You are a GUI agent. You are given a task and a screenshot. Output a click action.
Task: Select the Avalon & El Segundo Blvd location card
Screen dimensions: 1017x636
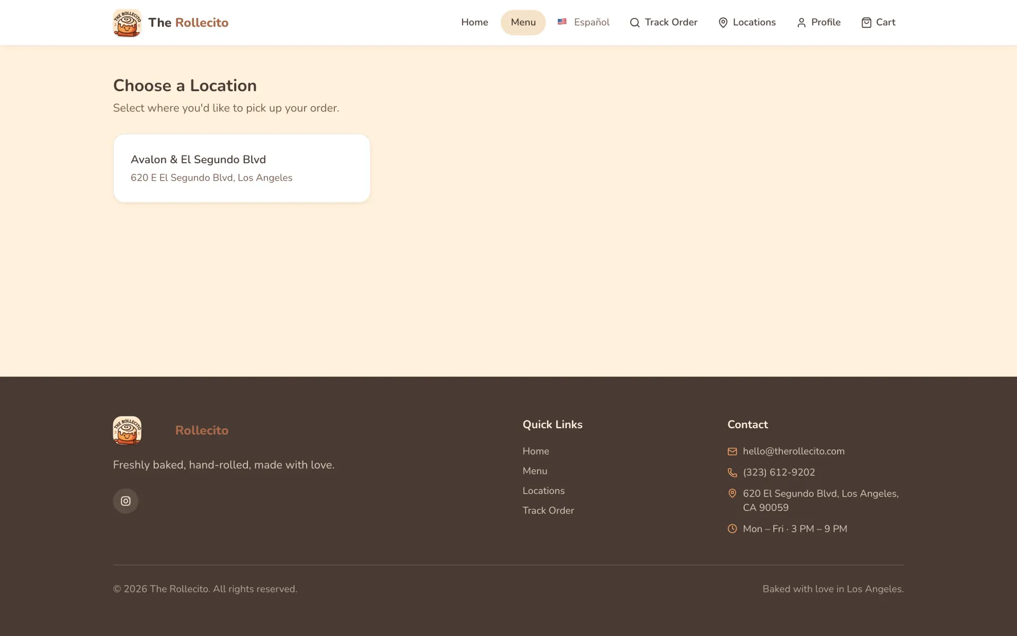coord(242,168)
